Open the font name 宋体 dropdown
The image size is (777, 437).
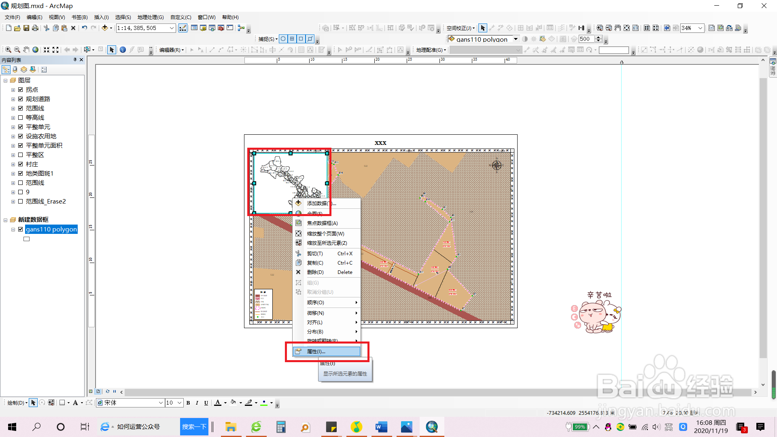[160, 403]
